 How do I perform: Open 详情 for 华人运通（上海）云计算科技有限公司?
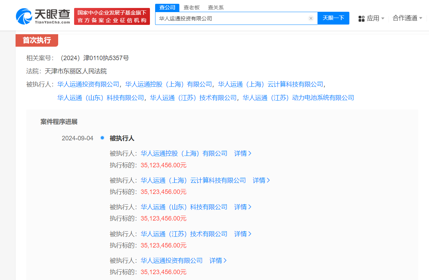[x=261, y=180]
